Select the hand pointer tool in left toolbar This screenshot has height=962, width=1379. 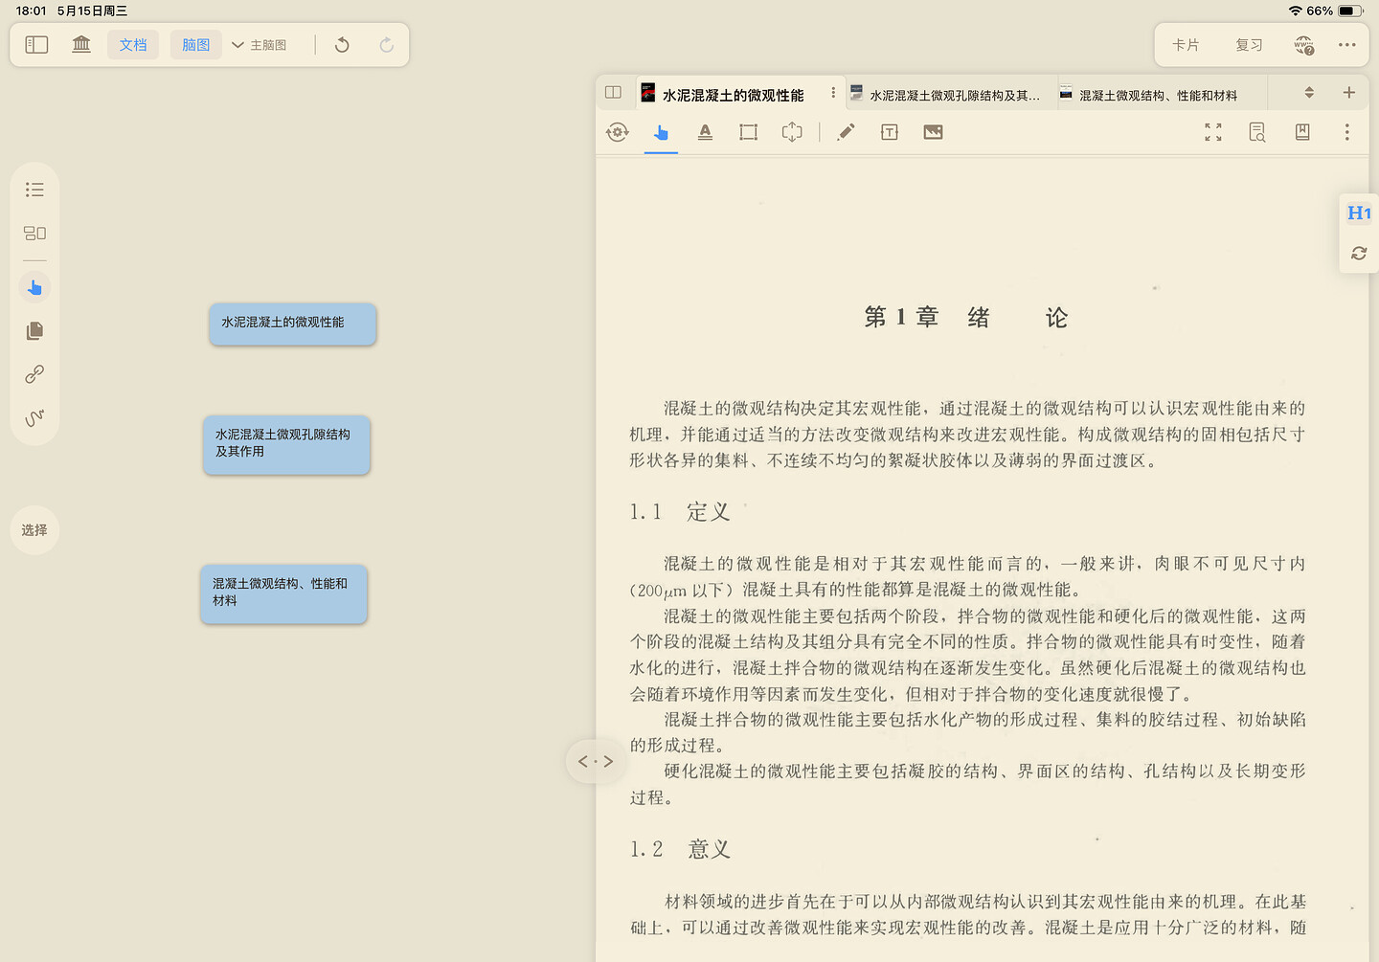(x=34, y=287)
